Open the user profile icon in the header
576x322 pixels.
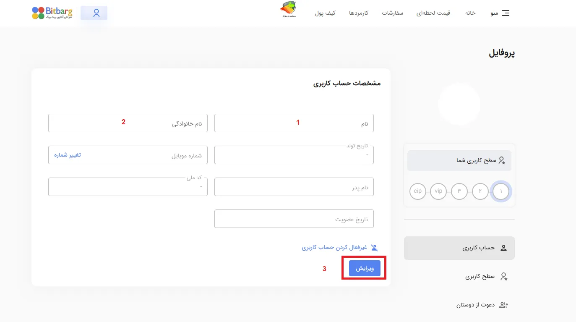coord(94,13)
